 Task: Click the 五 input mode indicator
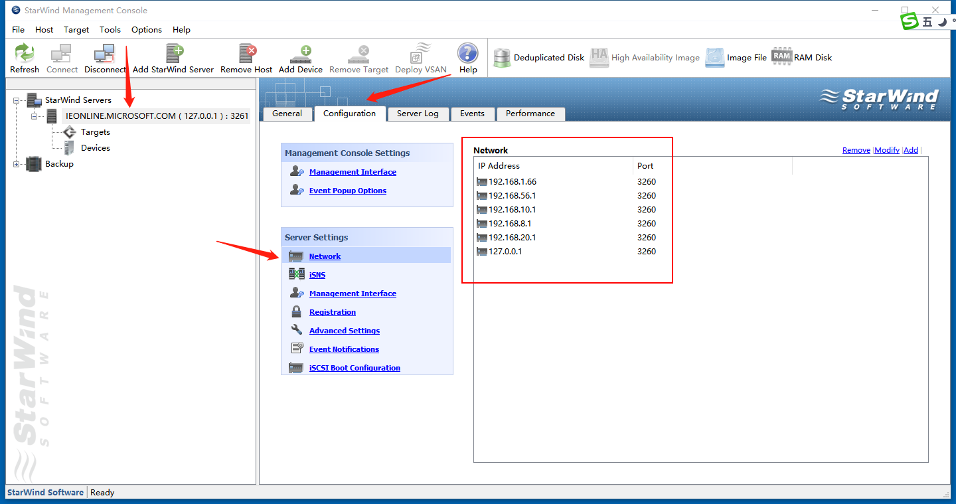pyautogui.click(x=927, y=22)
